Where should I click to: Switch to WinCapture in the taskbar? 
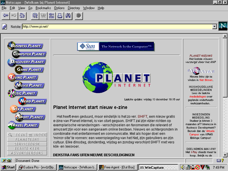coord(158,167)
